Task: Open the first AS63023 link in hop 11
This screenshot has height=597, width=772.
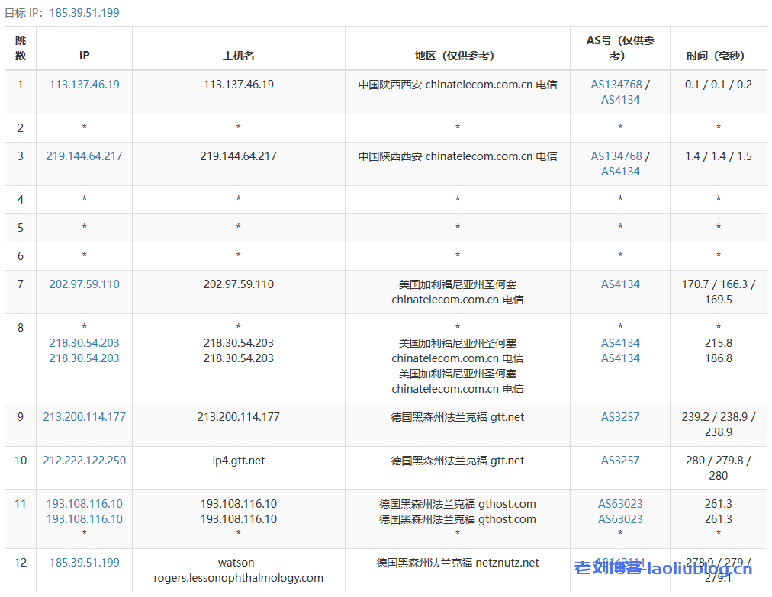Action: click(x=620, y=504)
